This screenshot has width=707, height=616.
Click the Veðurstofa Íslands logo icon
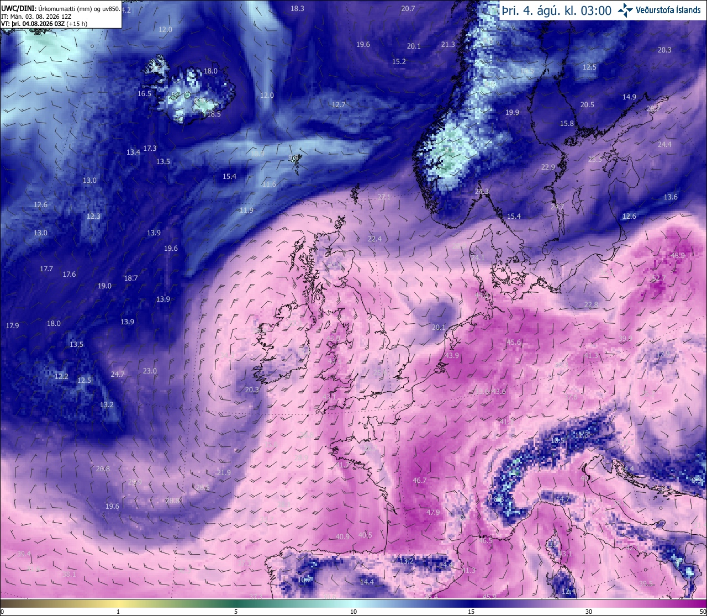click(x=625, y=10)
